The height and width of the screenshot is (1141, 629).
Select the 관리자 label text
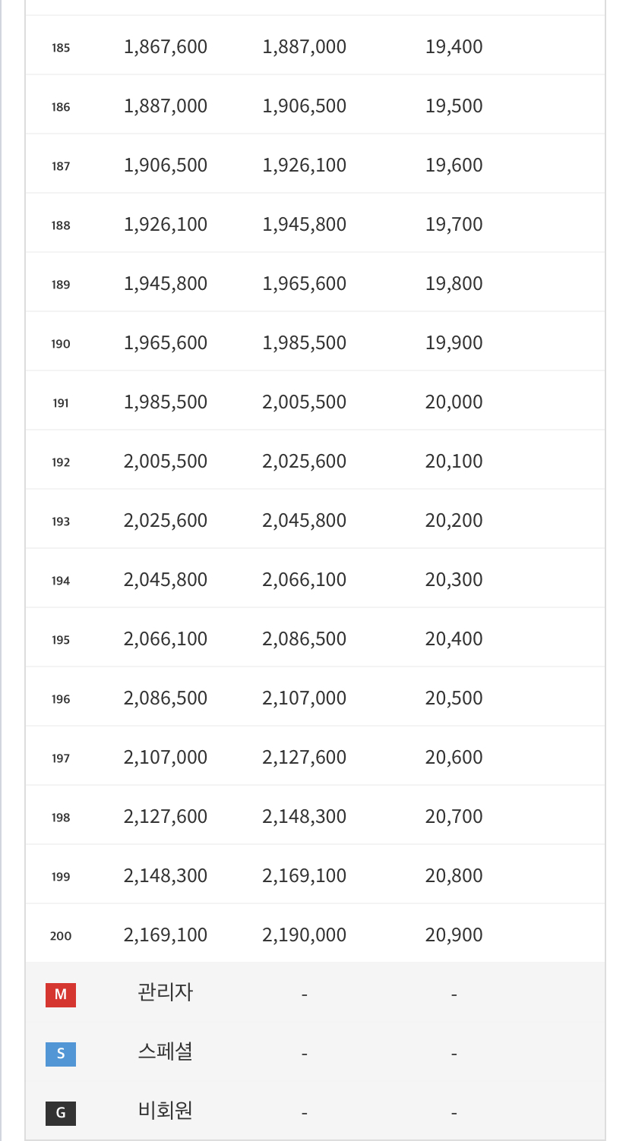pos(166,992)
